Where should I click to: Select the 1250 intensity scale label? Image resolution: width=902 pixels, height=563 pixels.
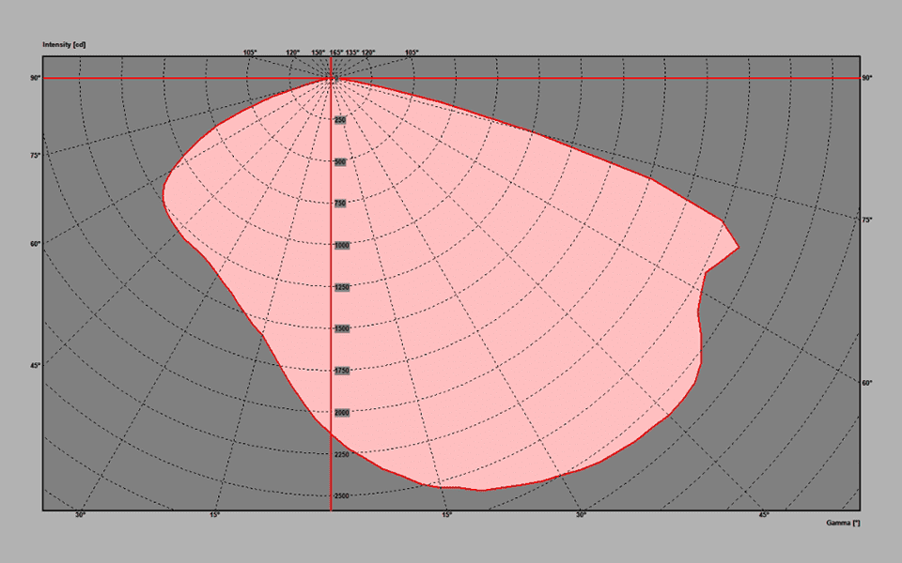click(x=342, y=287)
